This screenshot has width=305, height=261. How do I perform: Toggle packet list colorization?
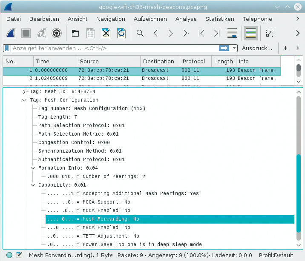tap(251, 33)
